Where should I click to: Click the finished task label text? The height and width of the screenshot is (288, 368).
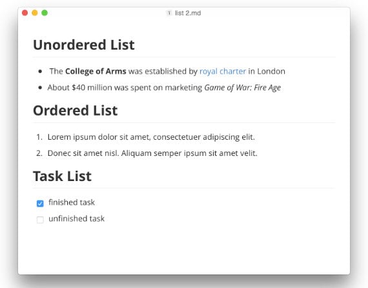[72, 202]
